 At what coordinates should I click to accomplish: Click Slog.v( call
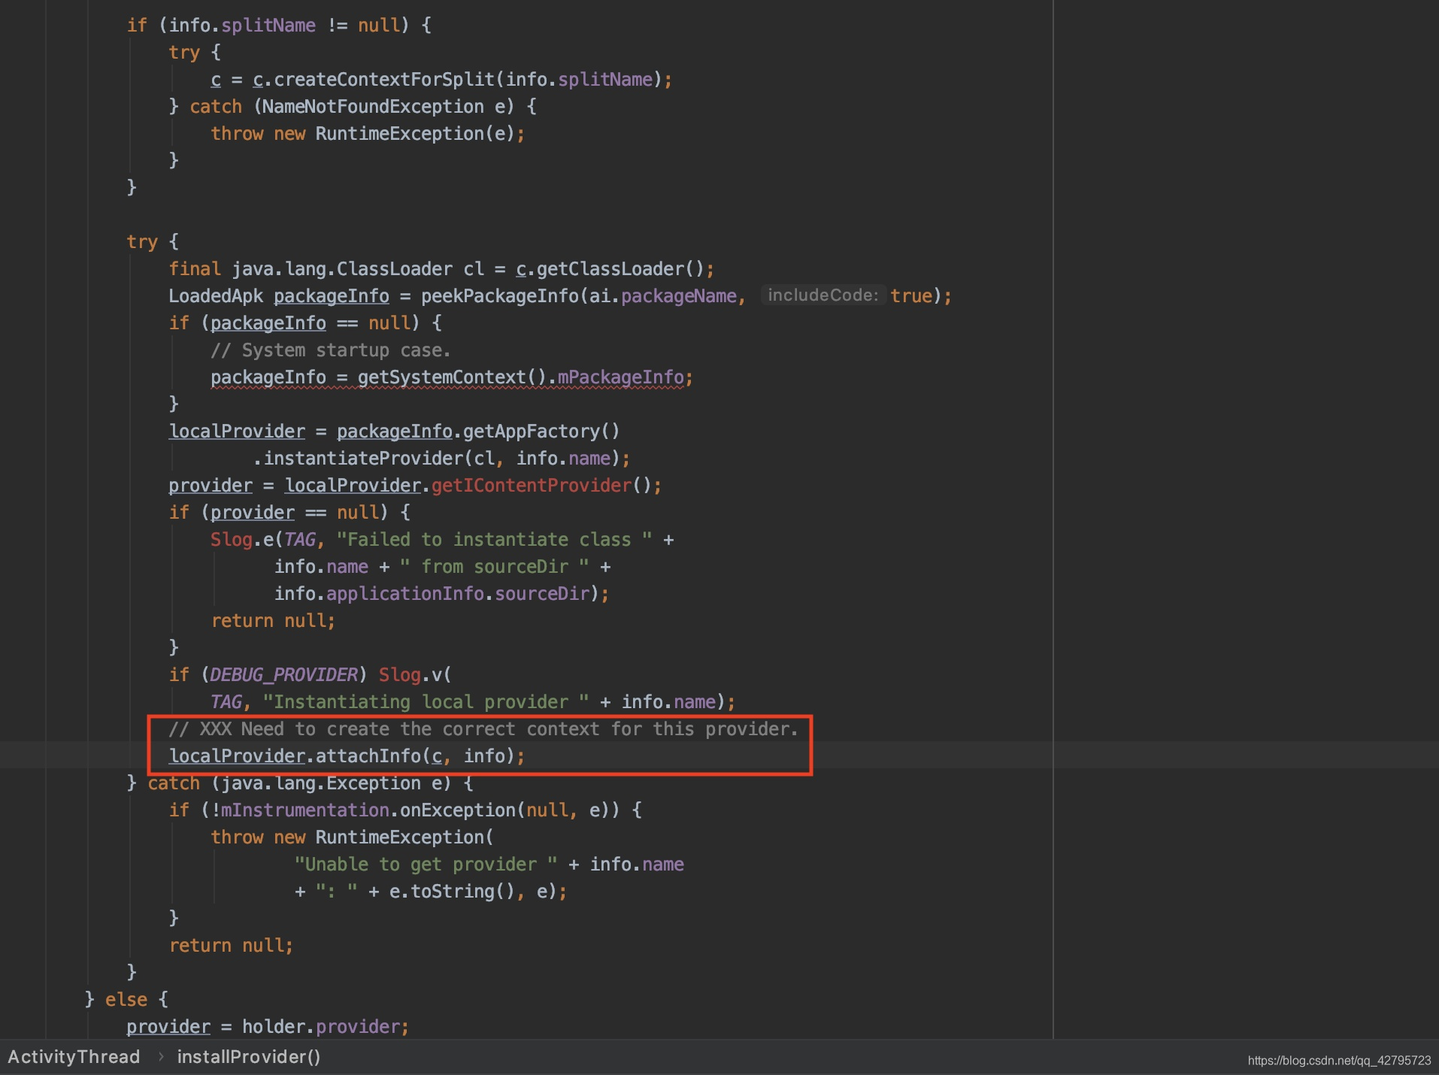pos(415,675)
